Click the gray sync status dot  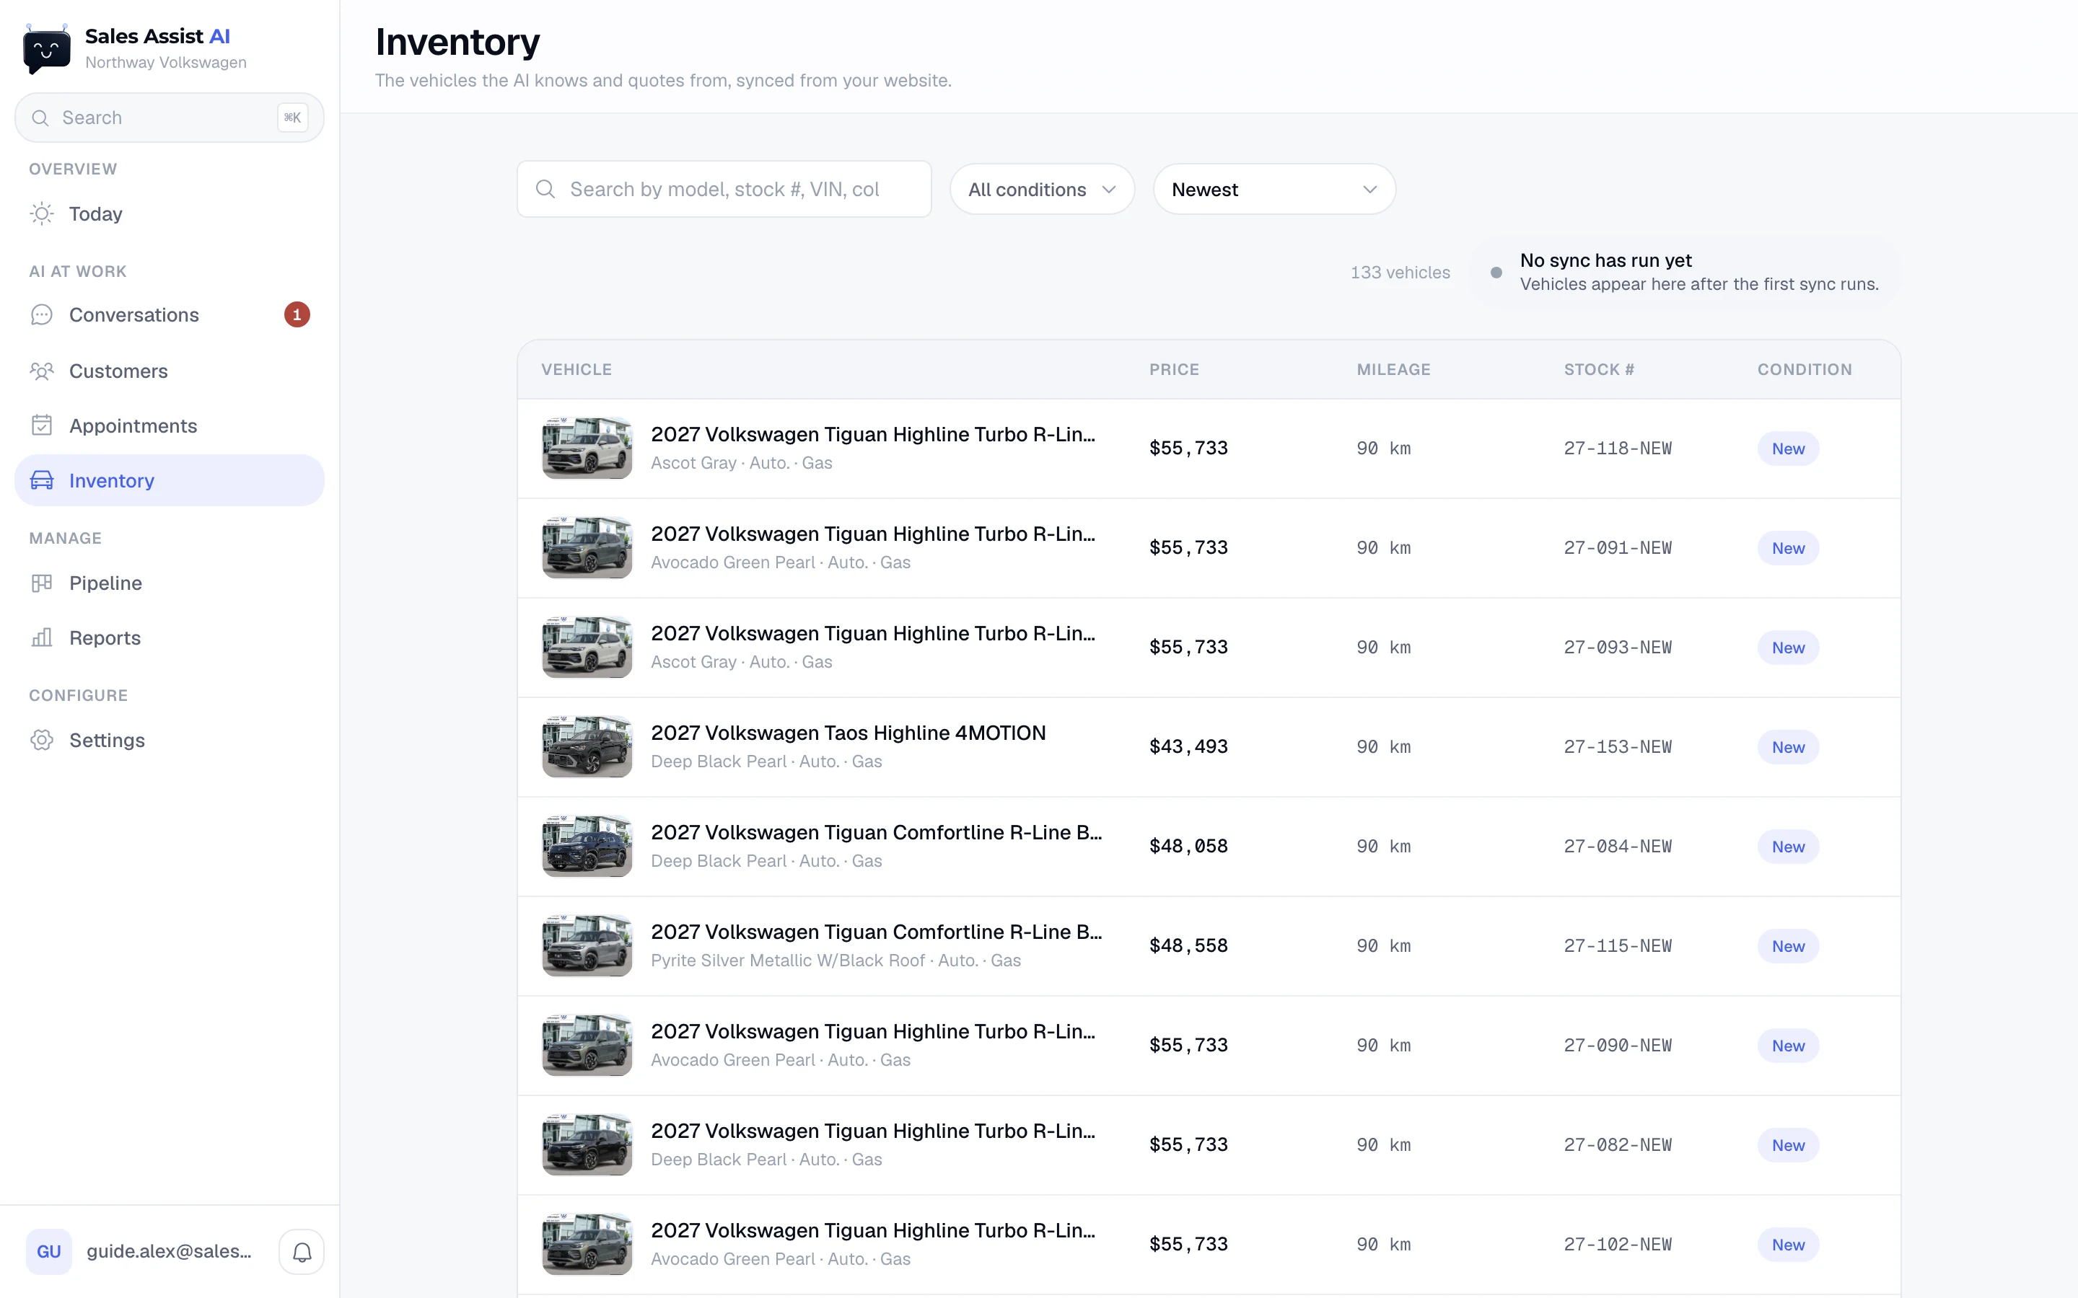coord(1496,272)
